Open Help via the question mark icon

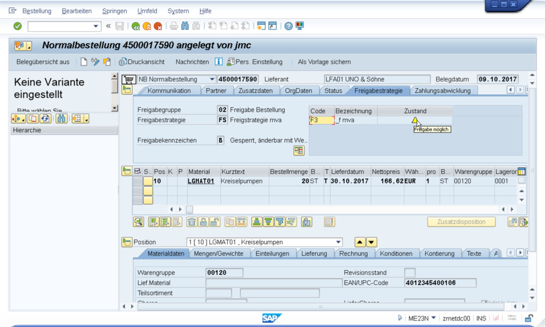coord(288,26)
